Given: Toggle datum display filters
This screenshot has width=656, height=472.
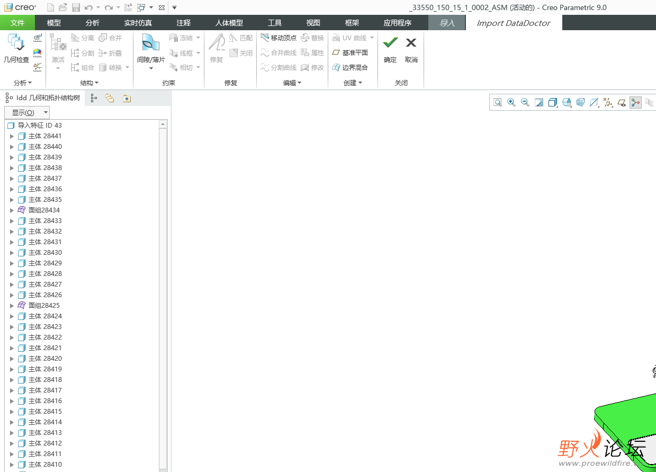Looking at the screenshot, I should coord(608,102).
